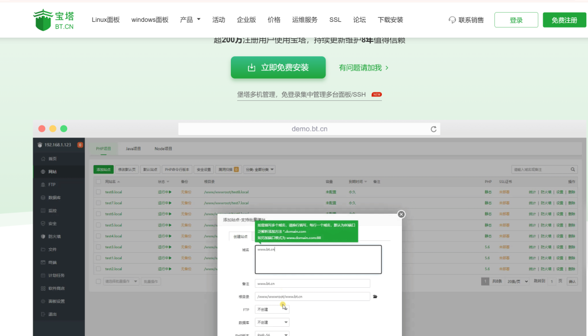588x336 pixels.
Task: Click the 立即免费安装 button
Action: click(x=278, y=68)
